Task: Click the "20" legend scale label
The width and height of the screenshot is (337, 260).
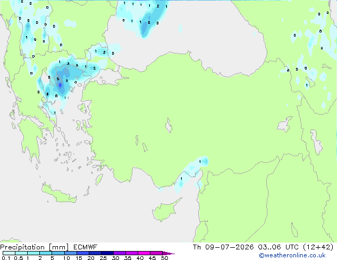Action: [x=91, y=258]
